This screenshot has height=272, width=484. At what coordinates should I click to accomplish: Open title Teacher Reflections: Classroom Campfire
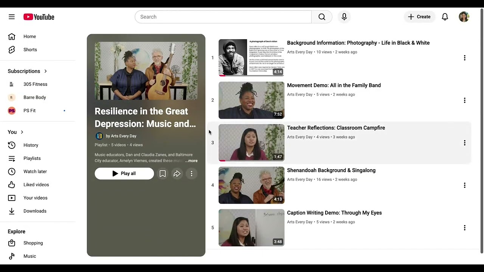[336, 128]
